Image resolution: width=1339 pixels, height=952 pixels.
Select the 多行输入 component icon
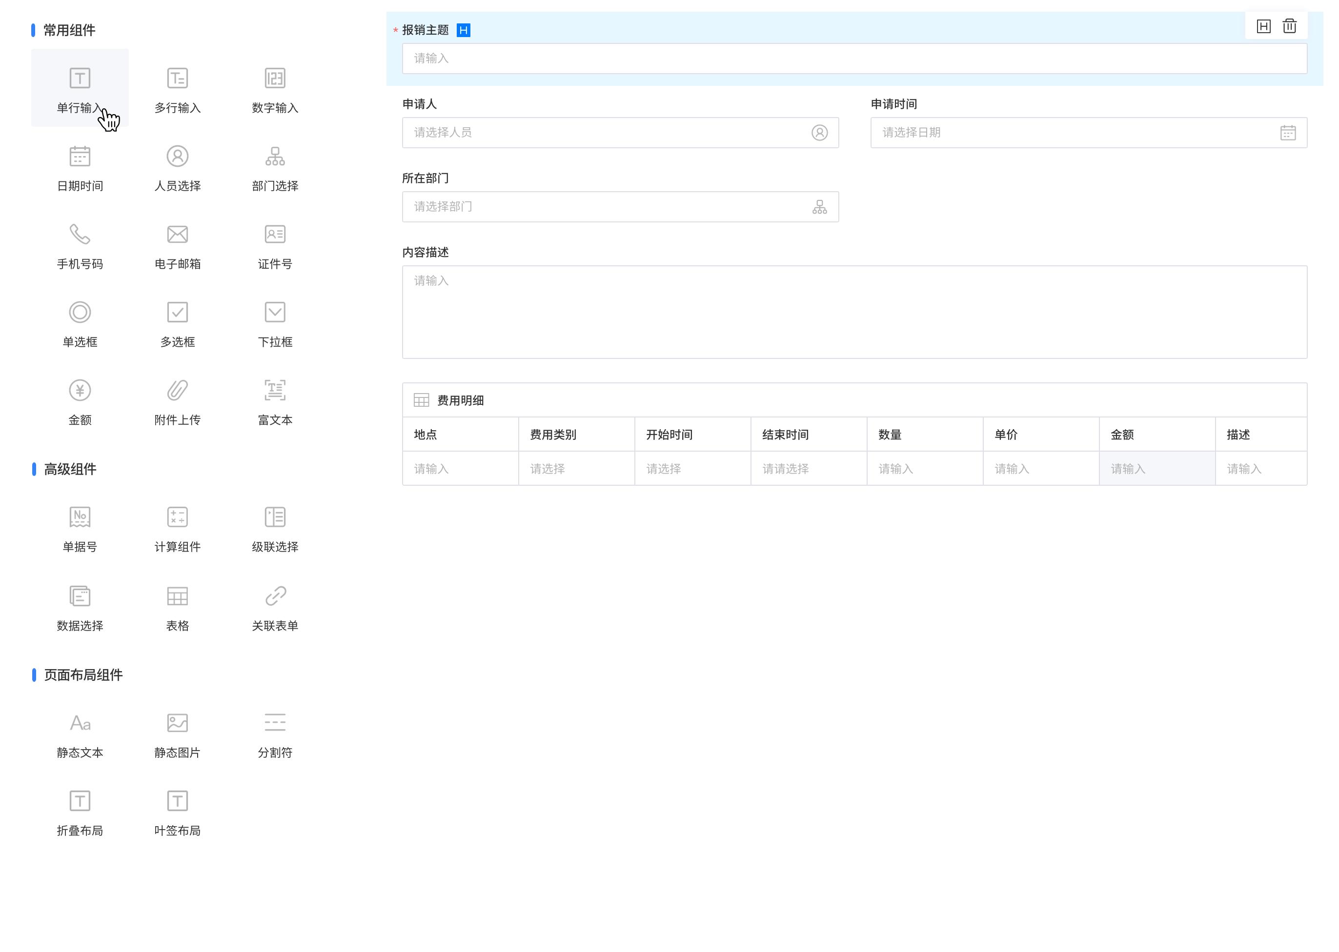[x=177, y=79]
